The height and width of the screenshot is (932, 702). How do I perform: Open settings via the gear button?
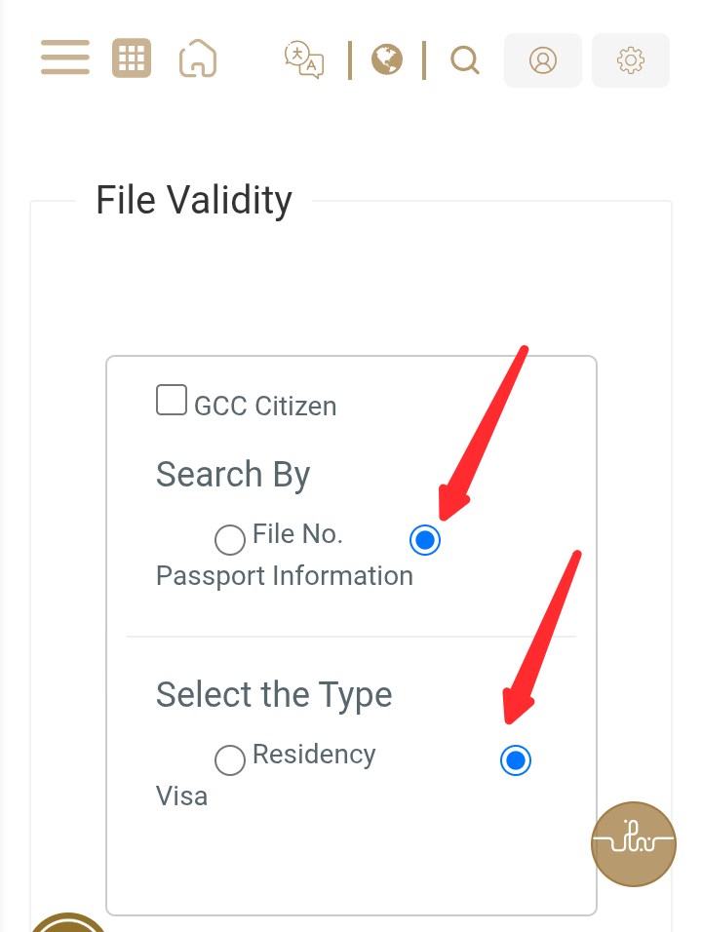(631, 60)
